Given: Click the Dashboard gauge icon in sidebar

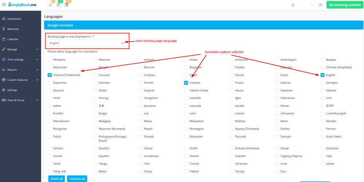Looking at the screenshot, I should [4, 19].
